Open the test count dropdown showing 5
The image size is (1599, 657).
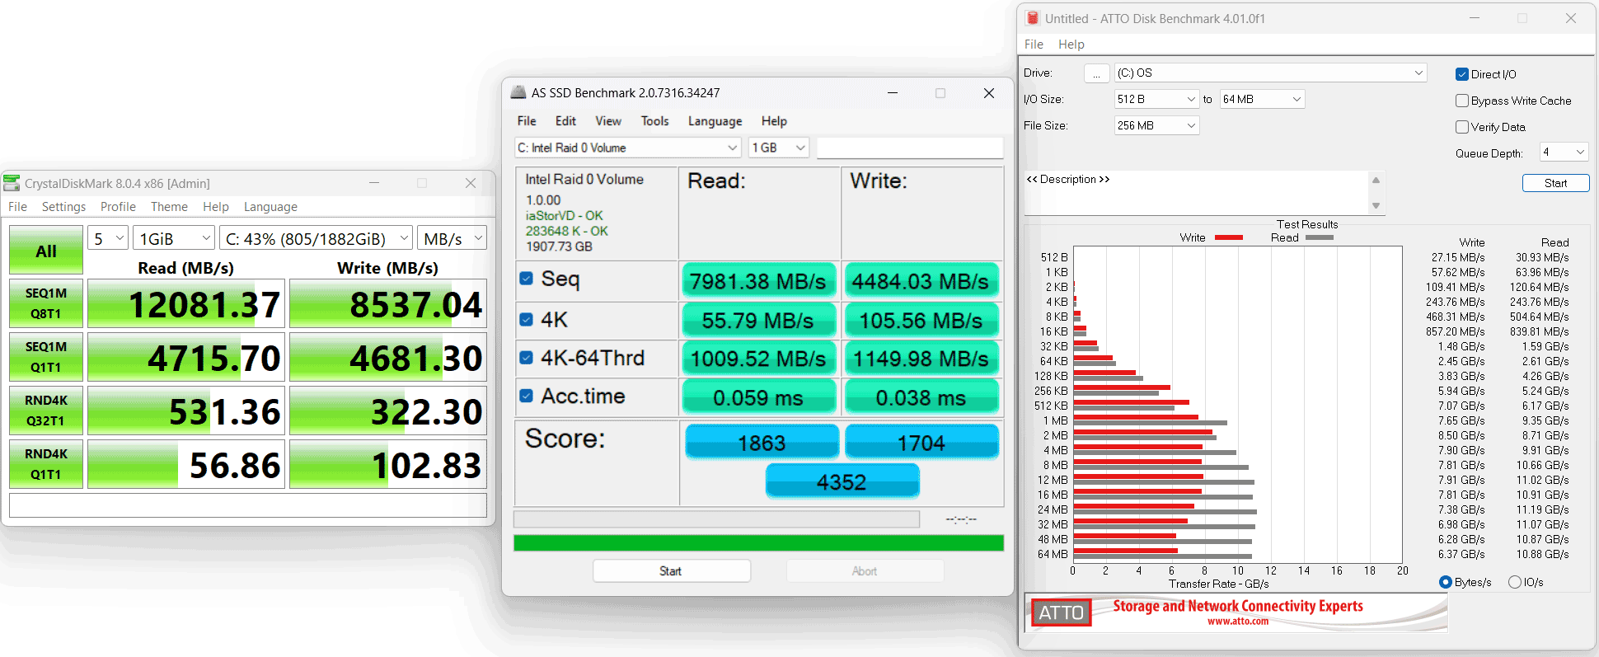pyautogui.click(x=108, y=238)
